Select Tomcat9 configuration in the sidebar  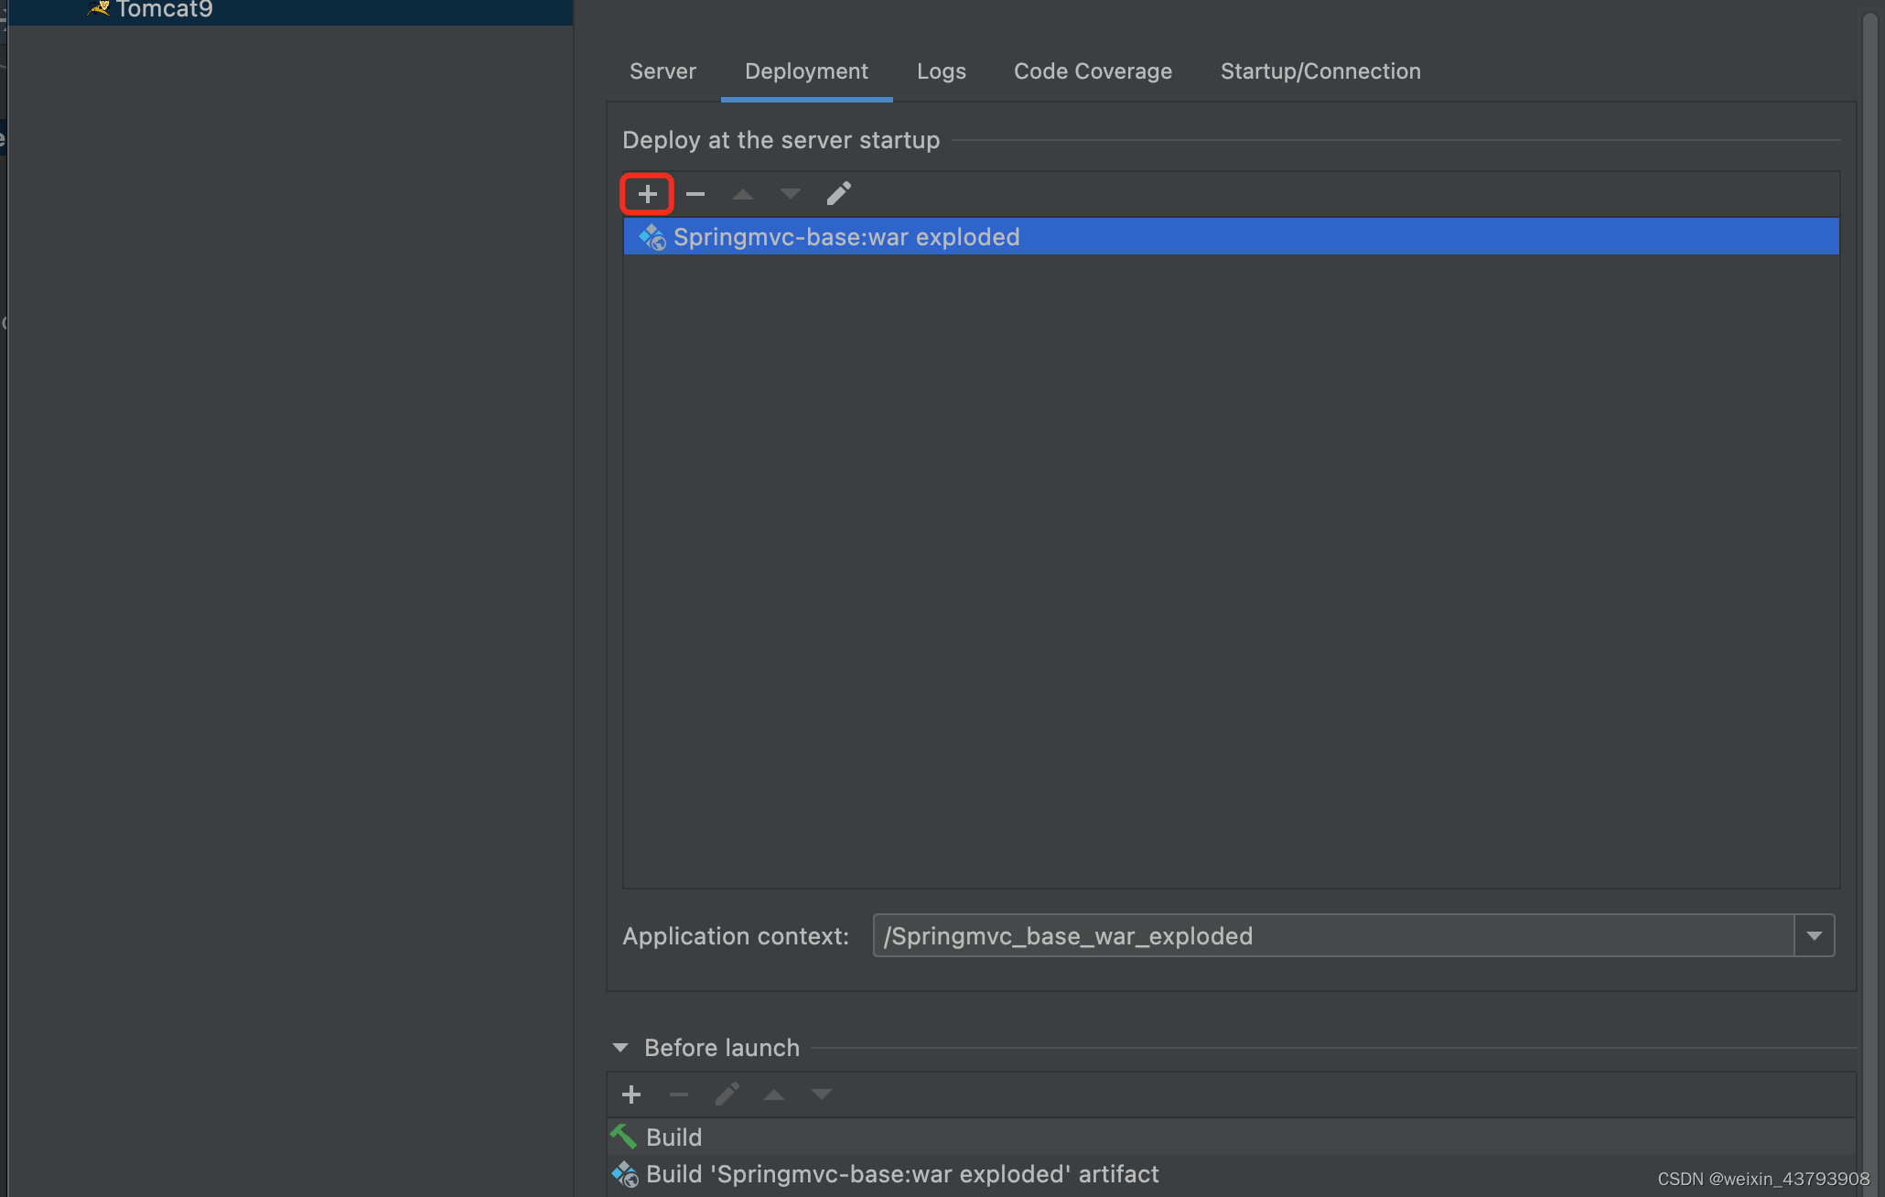coord(165,10)
